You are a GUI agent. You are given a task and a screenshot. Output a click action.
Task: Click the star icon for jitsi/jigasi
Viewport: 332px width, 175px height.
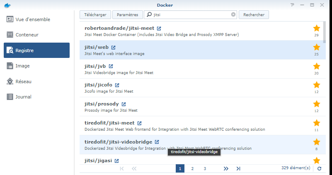[317, 161]
